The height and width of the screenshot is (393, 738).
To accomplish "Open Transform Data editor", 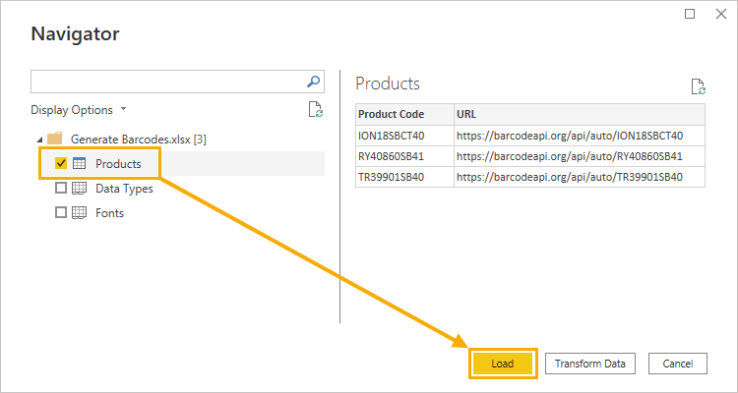I will click(x=590, y=364).
